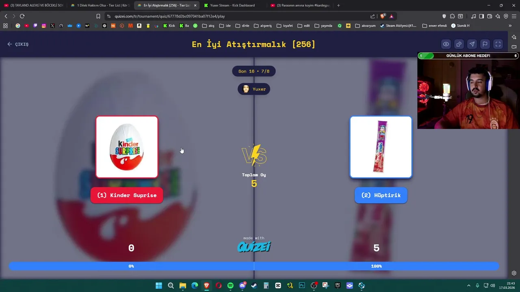The height and width of the screenshot is (292, 520).
Task: Open the Sismik H bookmark
Action: [460, 26]
